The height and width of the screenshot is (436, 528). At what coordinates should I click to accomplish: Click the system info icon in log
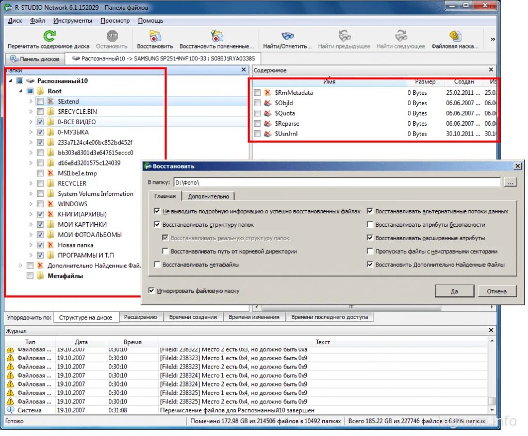coord(10,410)
